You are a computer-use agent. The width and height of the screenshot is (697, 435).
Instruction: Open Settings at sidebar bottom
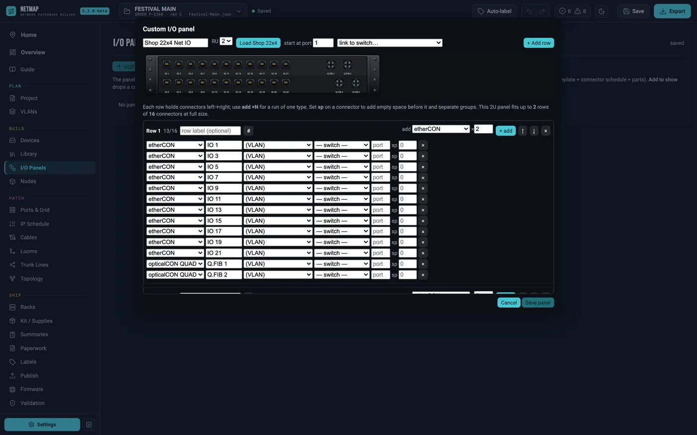coord(42,425)
